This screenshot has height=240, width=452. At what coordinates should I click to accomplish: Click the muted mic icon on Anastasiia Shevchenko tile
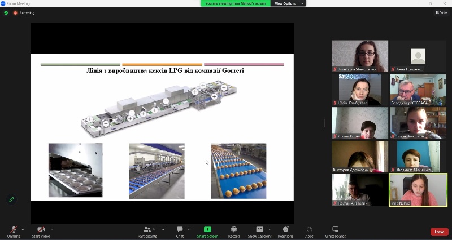tap(335, 69)
